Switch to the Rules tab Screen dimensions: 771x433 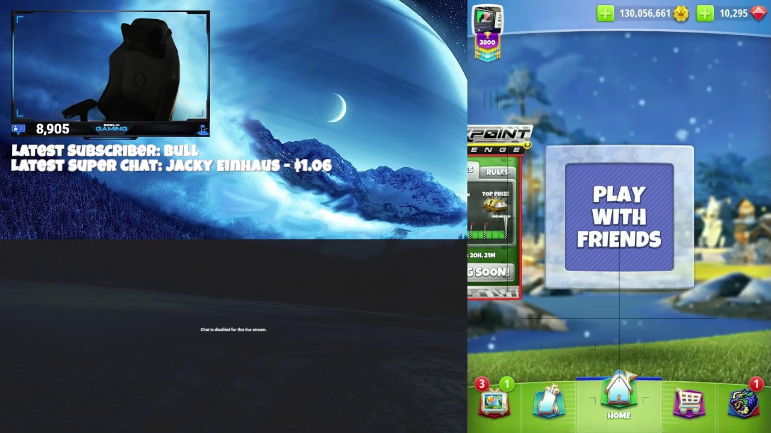(497, 172)
